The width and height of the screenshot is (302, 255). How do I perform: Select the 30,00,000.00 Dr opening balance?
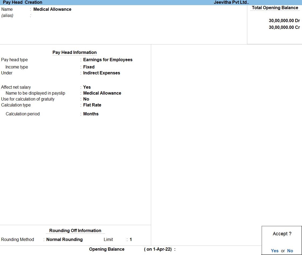pos(284,20)
